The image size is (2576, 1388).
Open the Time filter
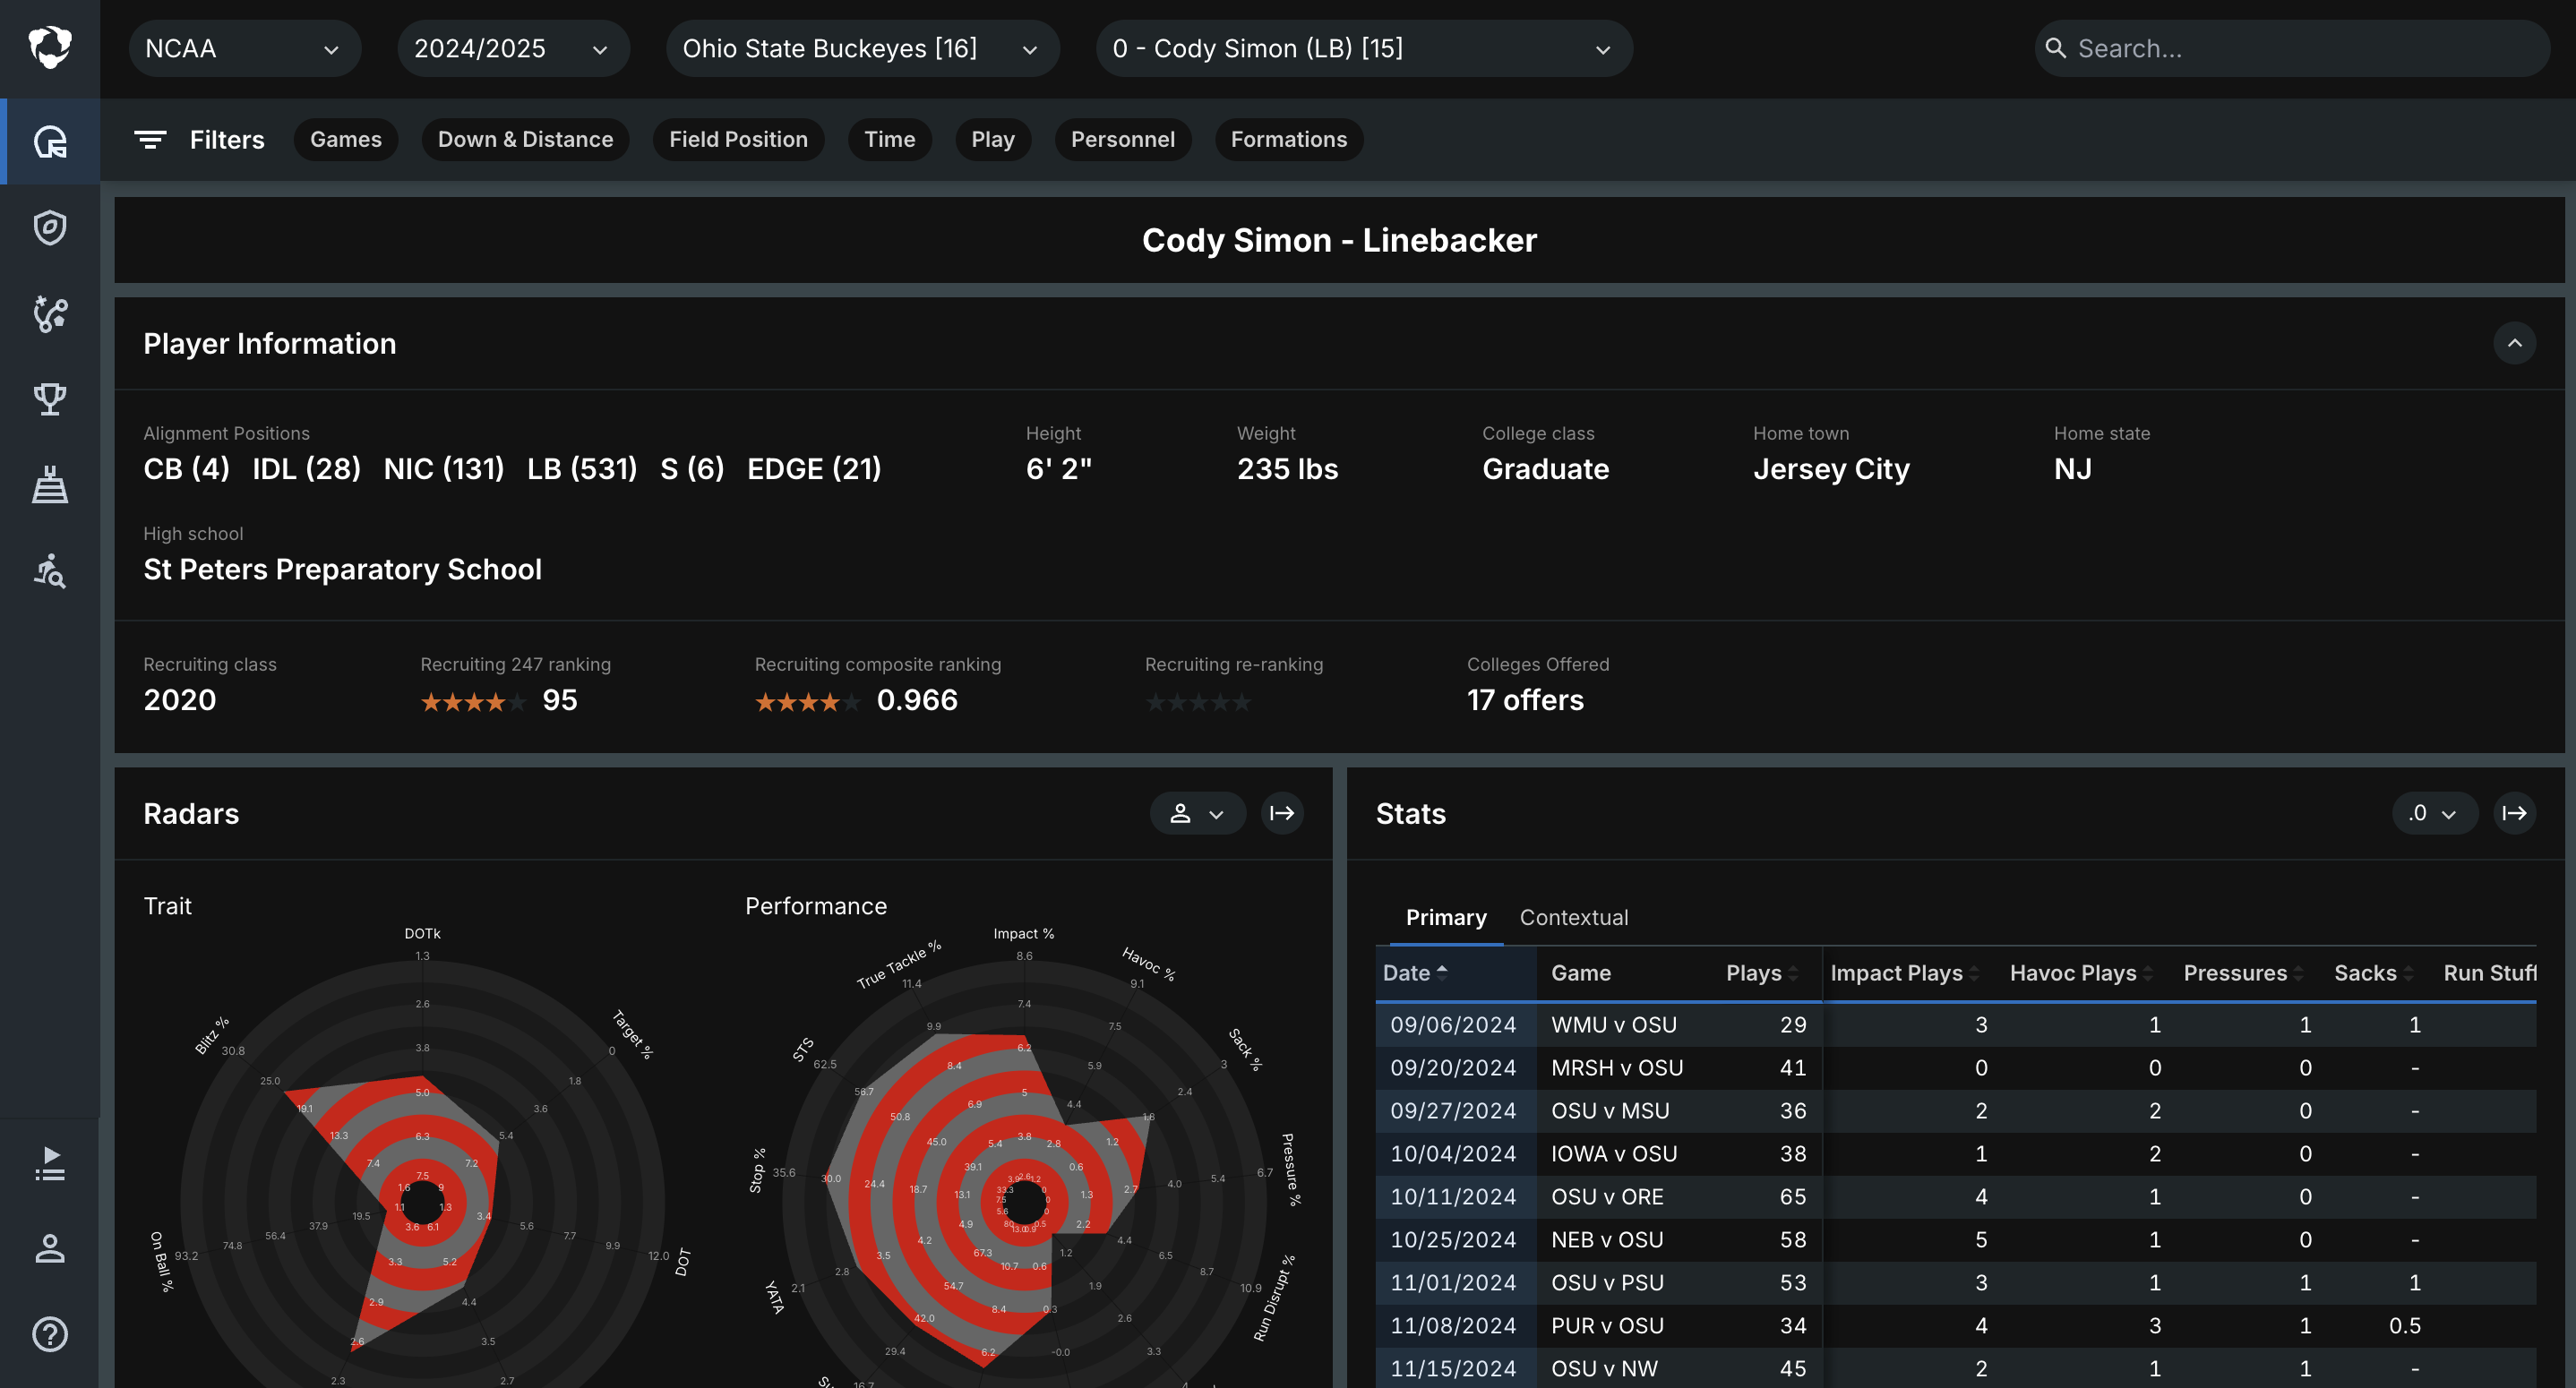point(890,140)
